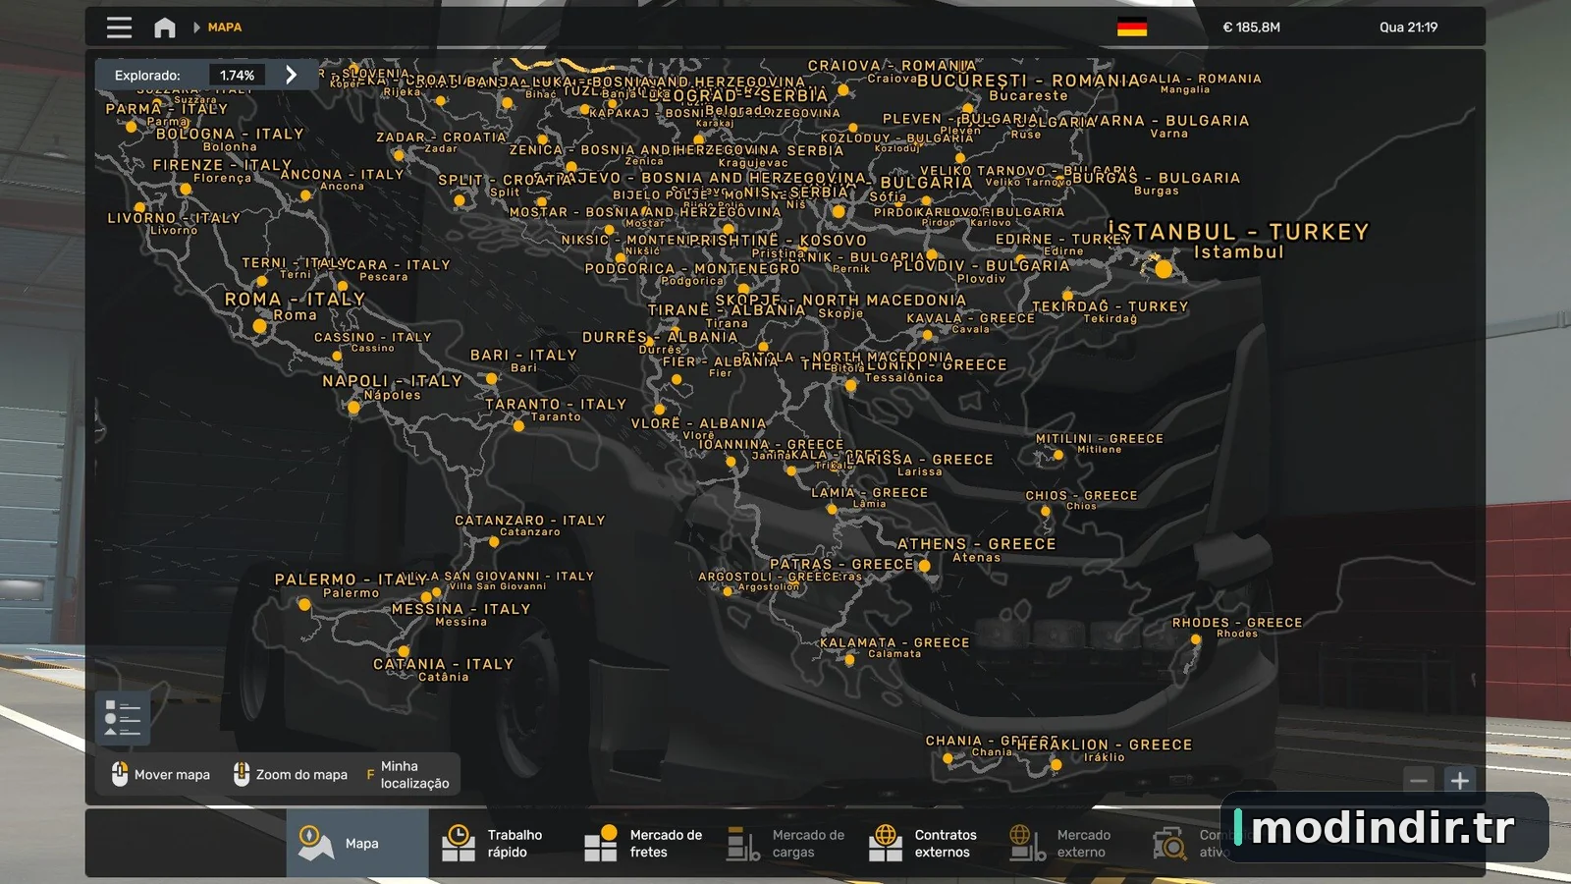Image resolution: width=1571 pixels, height=884 pixels.
Task: Select the Rhodes city marker
Action: (1195, 639)
